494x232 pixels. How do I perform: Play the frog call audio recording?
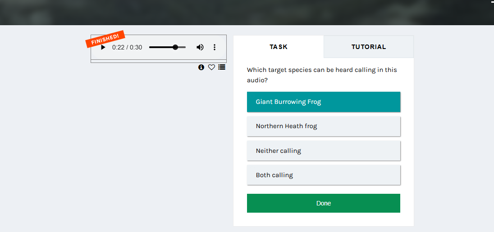[103, 47]
